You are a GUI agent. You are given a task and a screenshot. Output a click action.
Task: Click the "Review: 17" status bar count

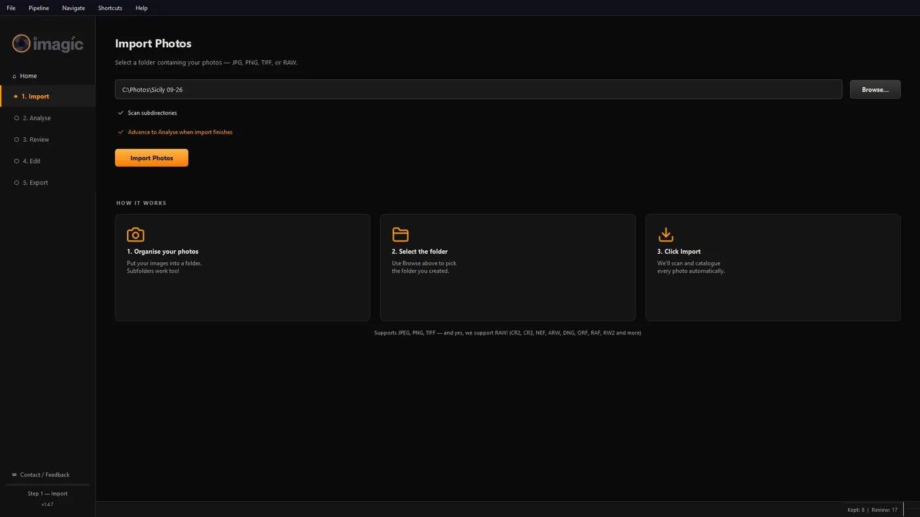pyautogui.click(x=885, y=510)
